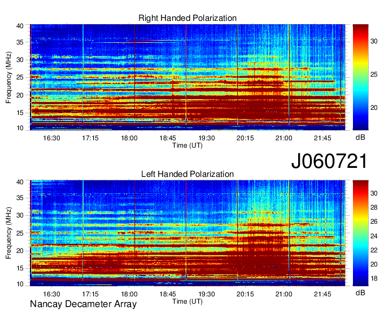Click dB unit under left-handed color bar
The height and width of the screenshot is (311, 384).
tap(360, 293)
